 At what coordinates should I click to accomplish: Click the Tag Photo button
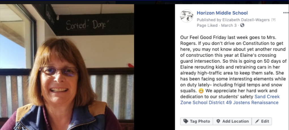pos(196,121)
